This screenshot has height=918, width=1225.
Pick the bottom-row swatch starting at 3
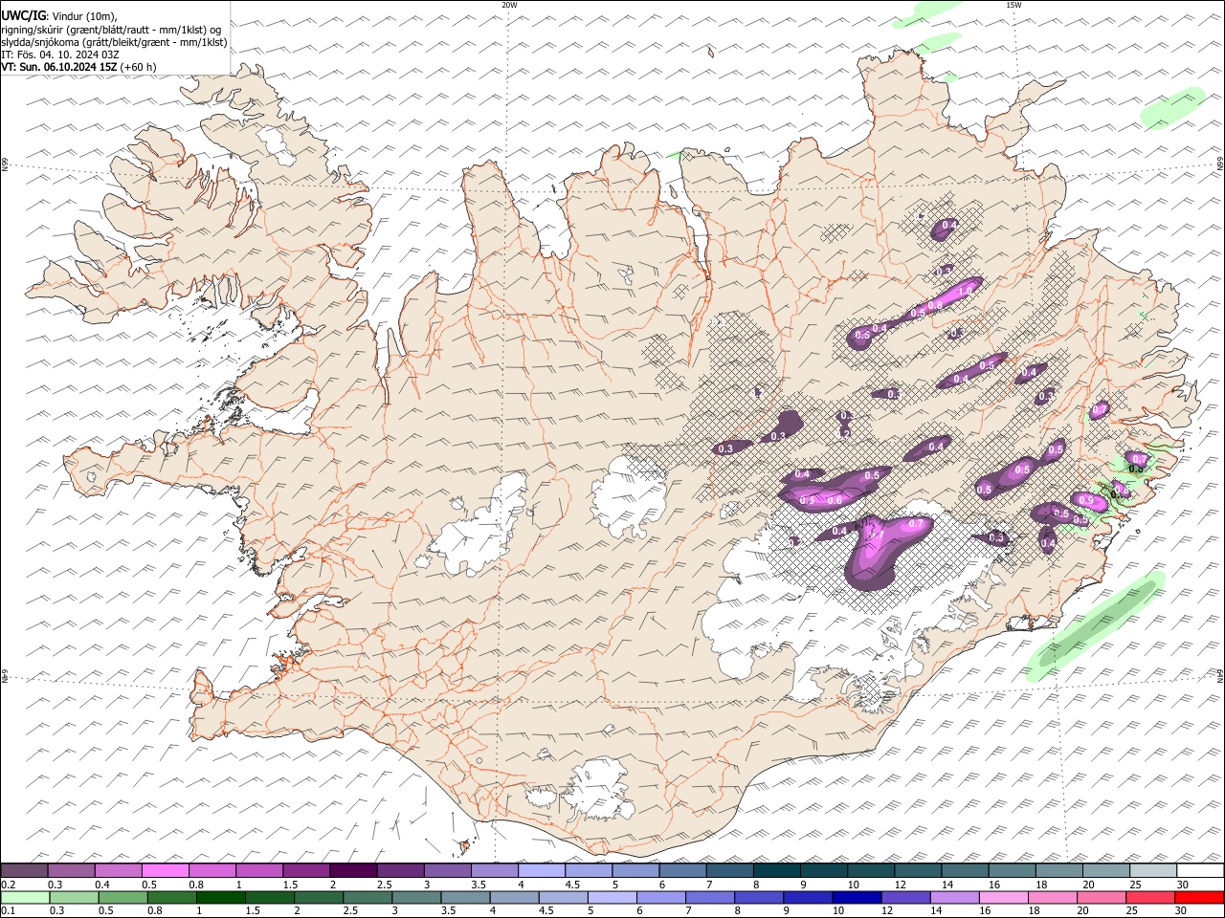click(x=416, y=897)
